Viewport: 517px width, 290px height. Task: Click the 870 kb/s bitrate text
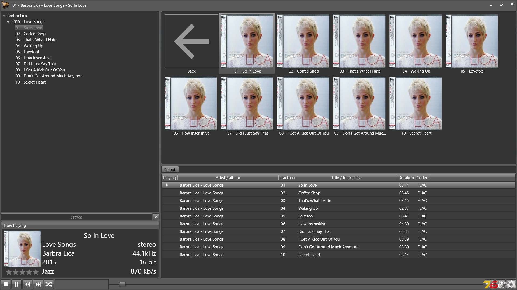point(143,271)
